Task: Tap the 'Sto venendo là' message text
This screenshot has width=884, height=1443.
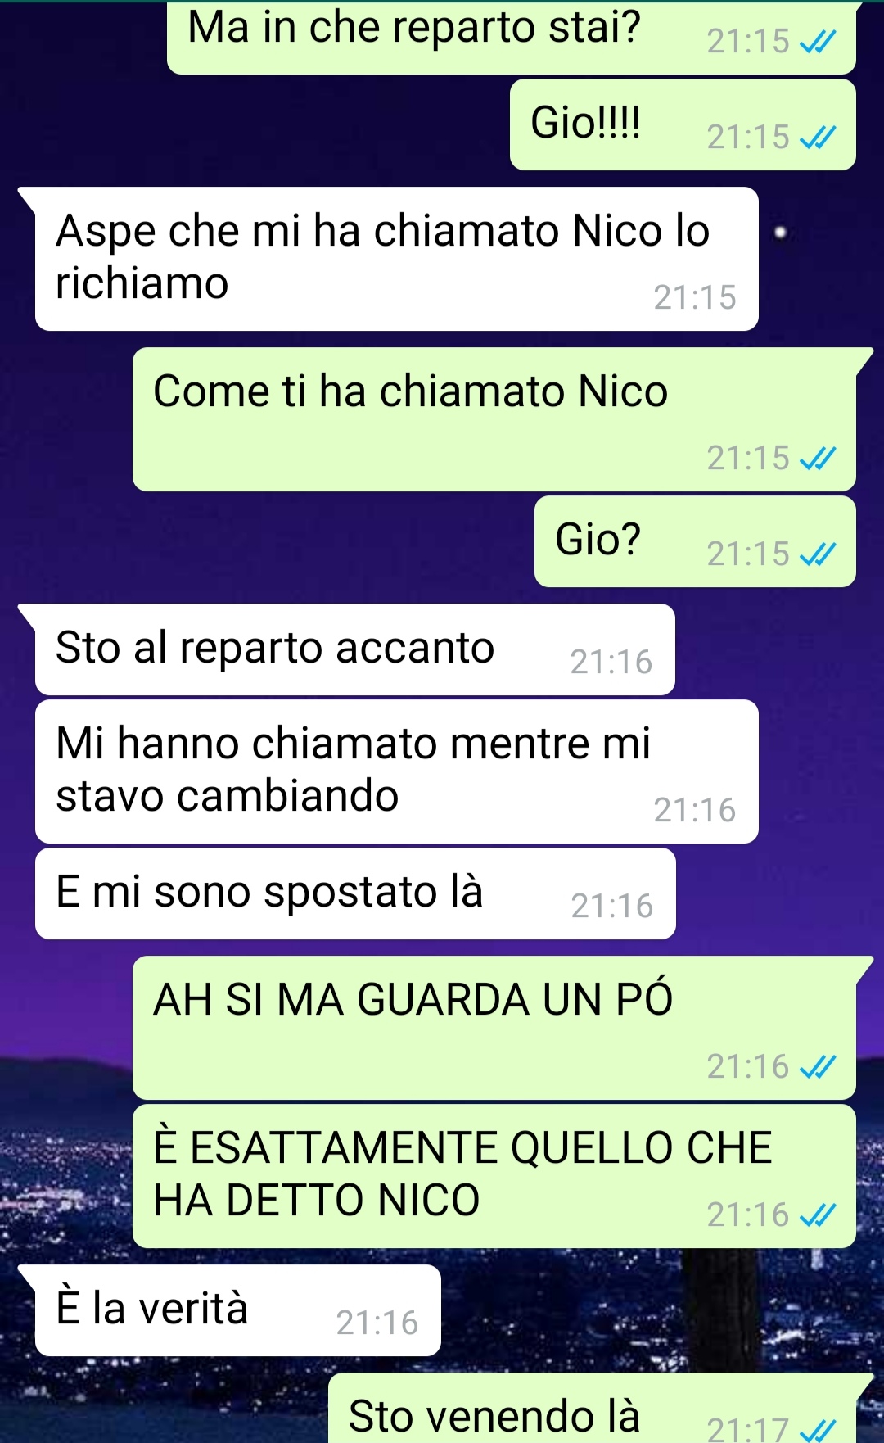Action: [x=494, y=1416]
